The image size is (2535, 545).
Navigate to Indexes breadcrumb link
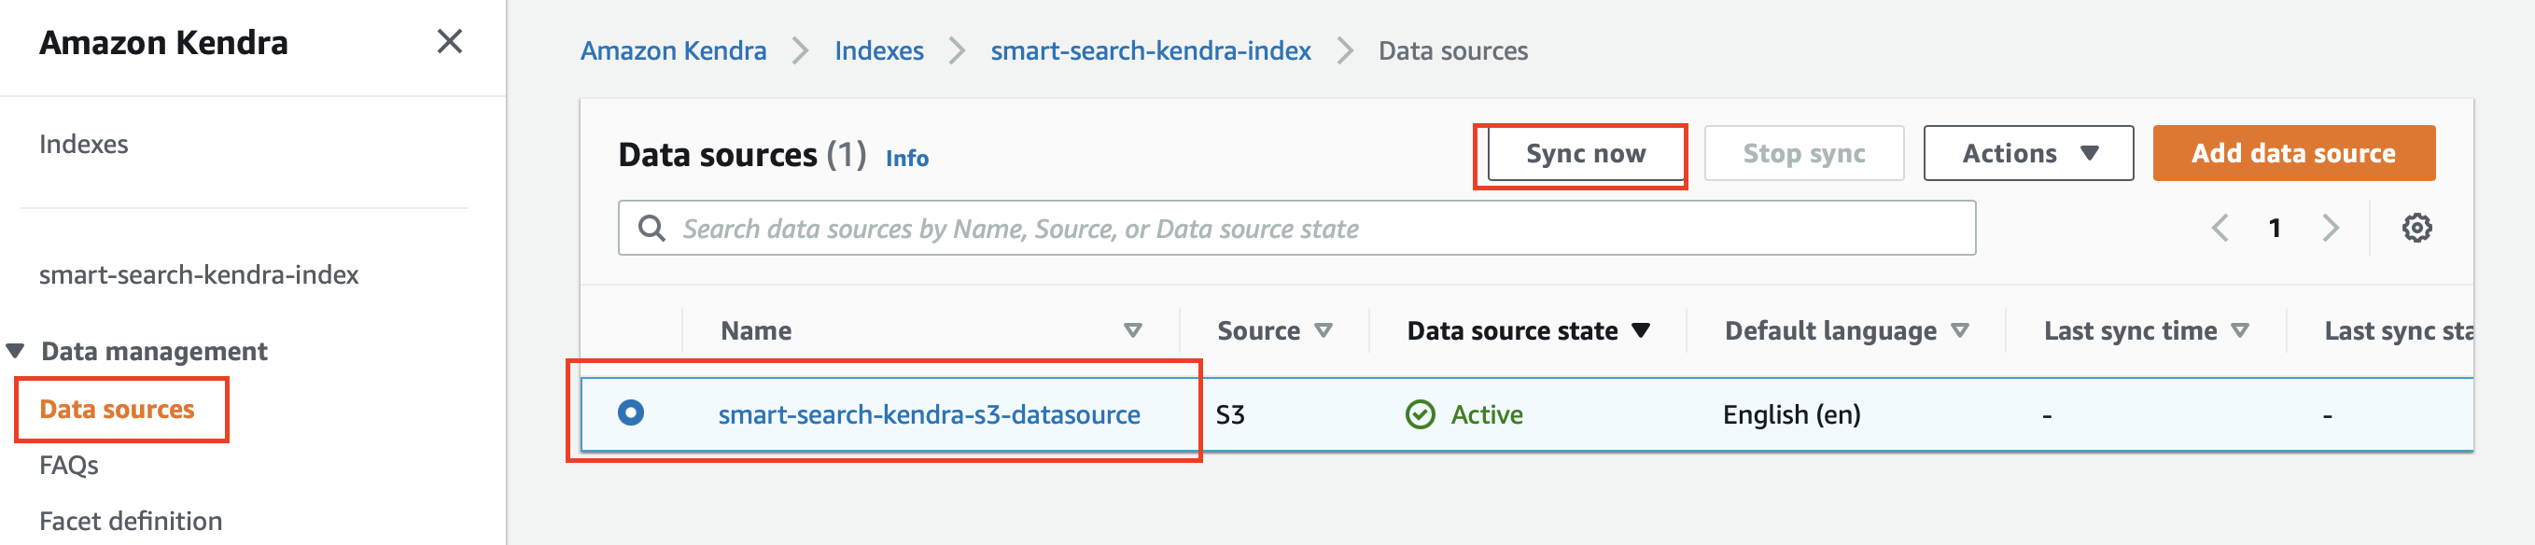click(x=879, y=51)
